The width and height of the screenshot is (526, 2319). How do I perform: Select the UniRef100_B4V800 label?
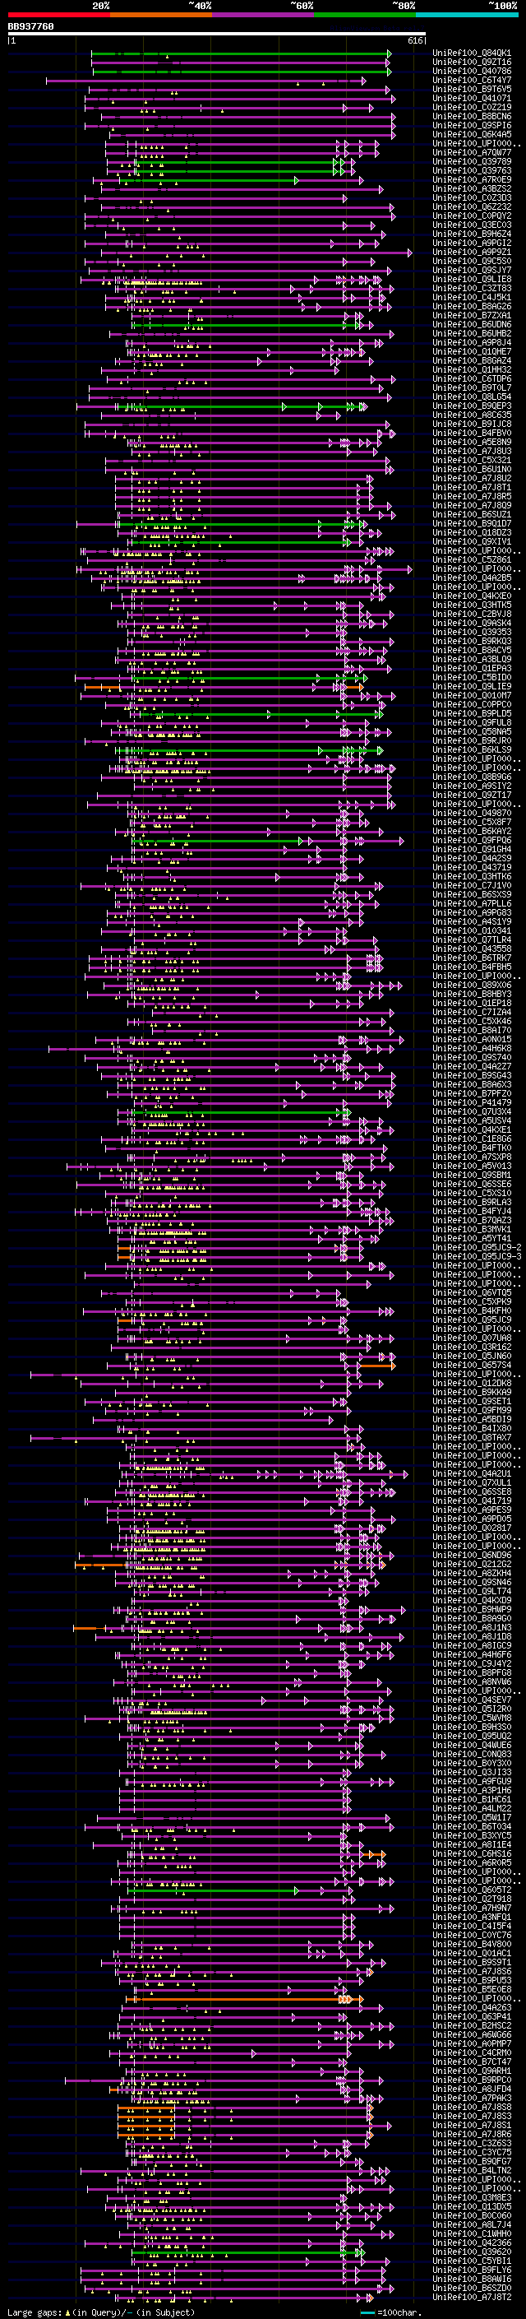(x=472, y=1945)
